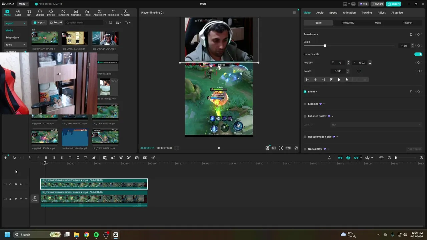Open the Import sidebar dropdown
The image size is (427, 240).
click(x=15, y=23)
